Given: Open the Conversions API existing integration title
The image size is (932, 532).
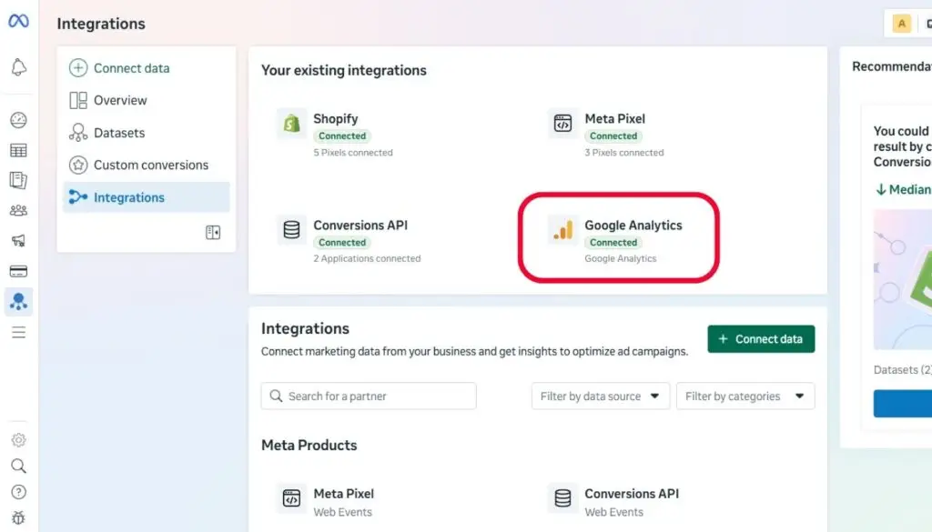Looking at the screenshot, I should tap(360, 225).
